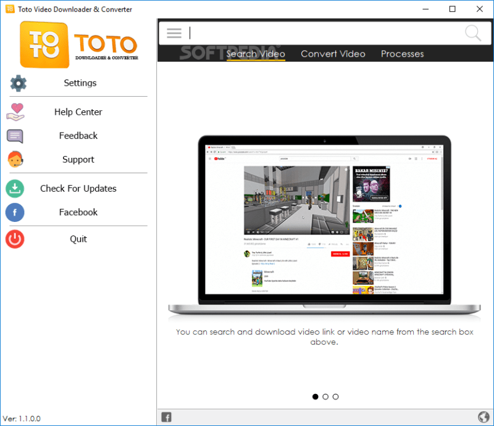Click the Toto logo in the sidebar
Screen dimensions: 494x426
point(79,44)
